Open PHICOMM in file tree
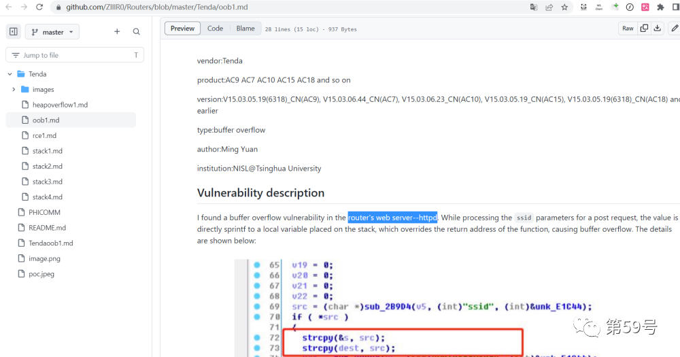This screenshot has height=357, width=680. click(x=44, y=213)
